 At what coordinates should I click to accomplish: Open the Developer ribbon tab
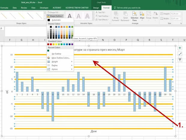coord(44,8)
